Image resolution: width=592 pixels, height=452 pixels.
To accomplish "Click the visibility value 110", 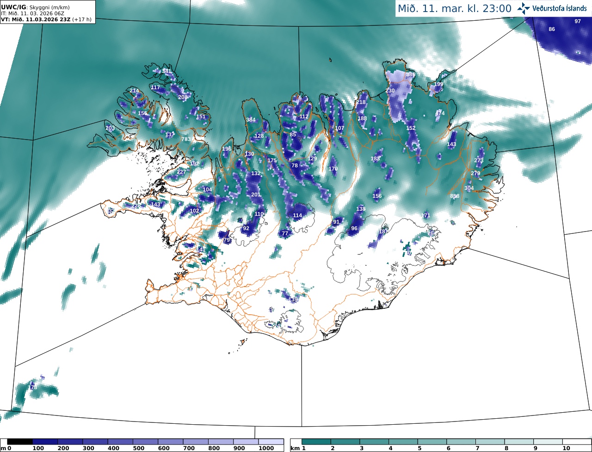I will click(259, 214).
